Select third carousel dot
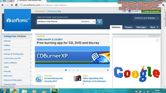166x93 pixels. coord(74,70)
